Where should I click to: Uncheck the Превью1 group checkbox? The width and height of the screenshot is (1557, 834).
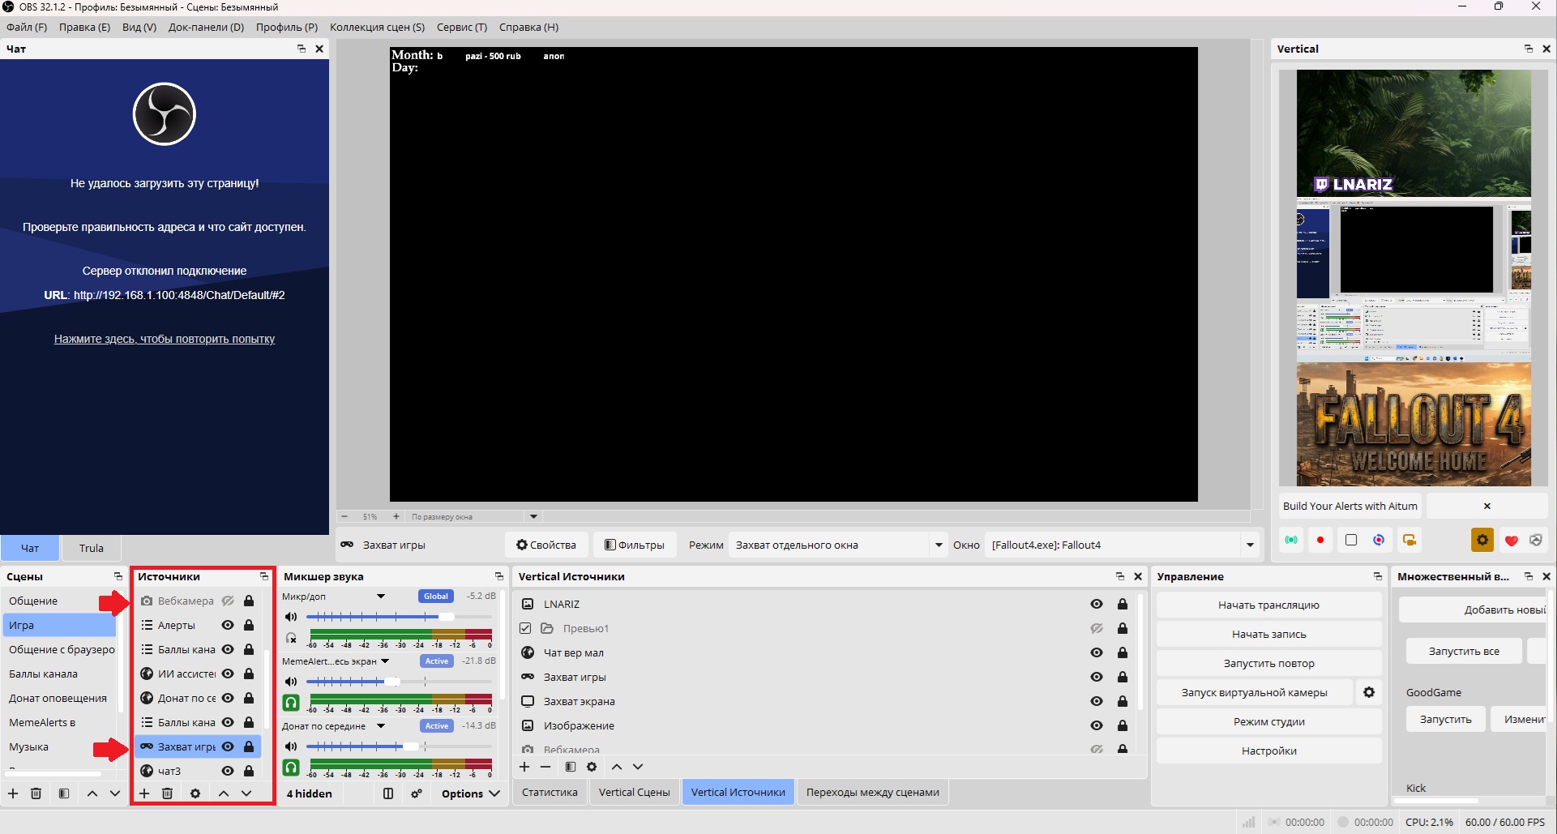[x=525, y=628]
